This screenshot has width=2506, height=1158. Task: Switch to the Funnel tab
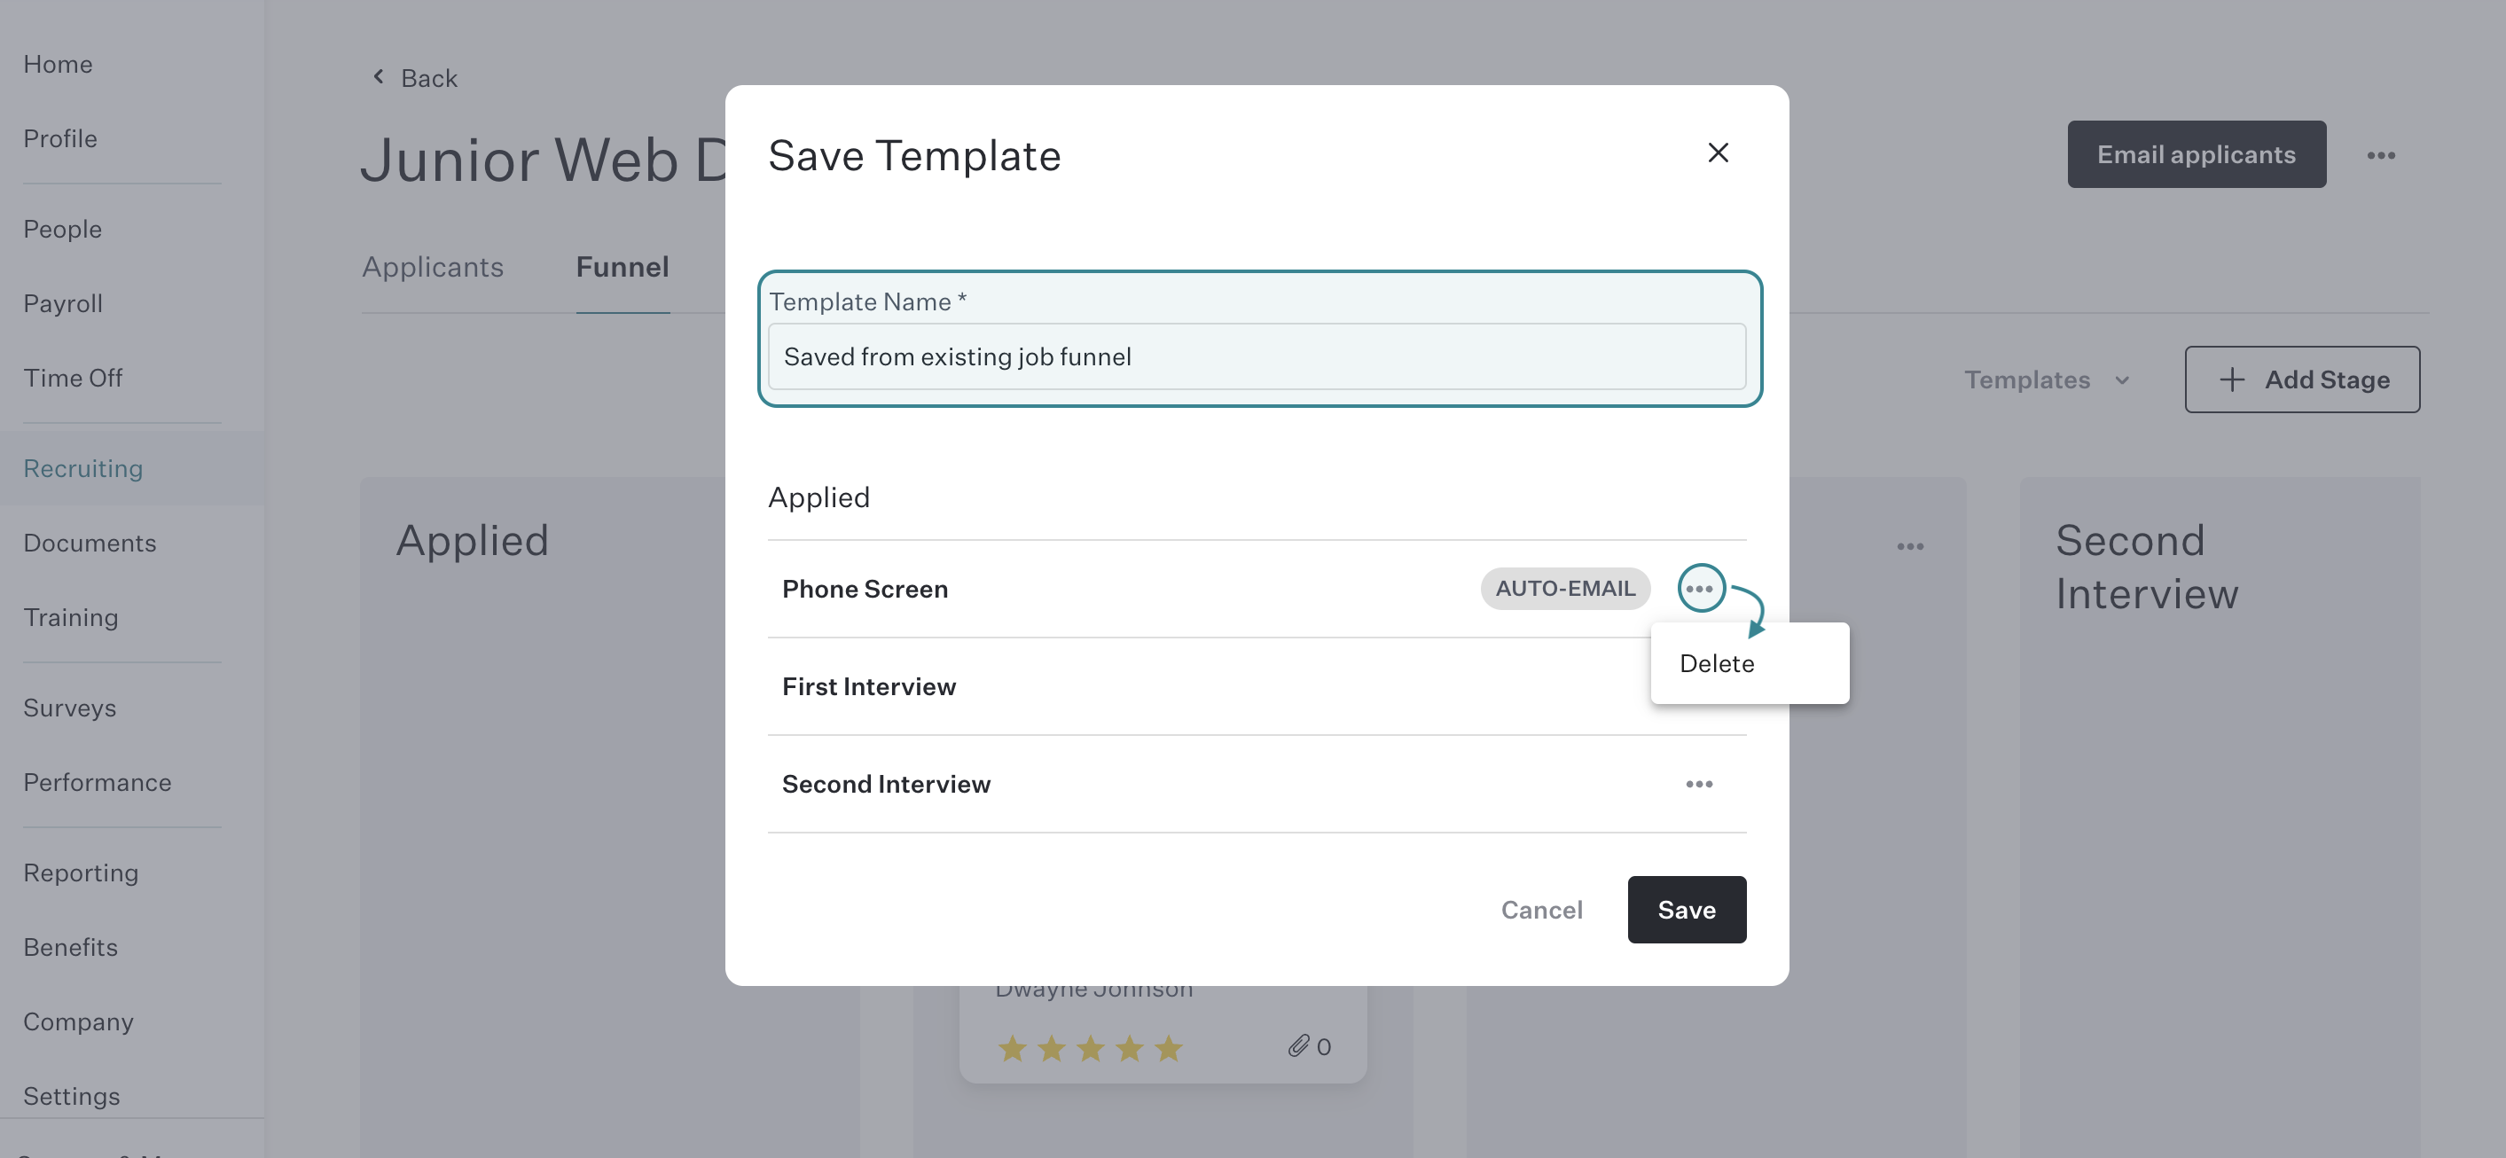(623, 268)
